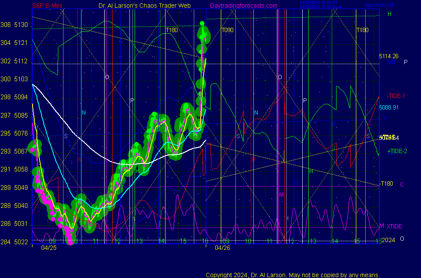Click the 297 5085 price axis label

(x=14, y=115)
